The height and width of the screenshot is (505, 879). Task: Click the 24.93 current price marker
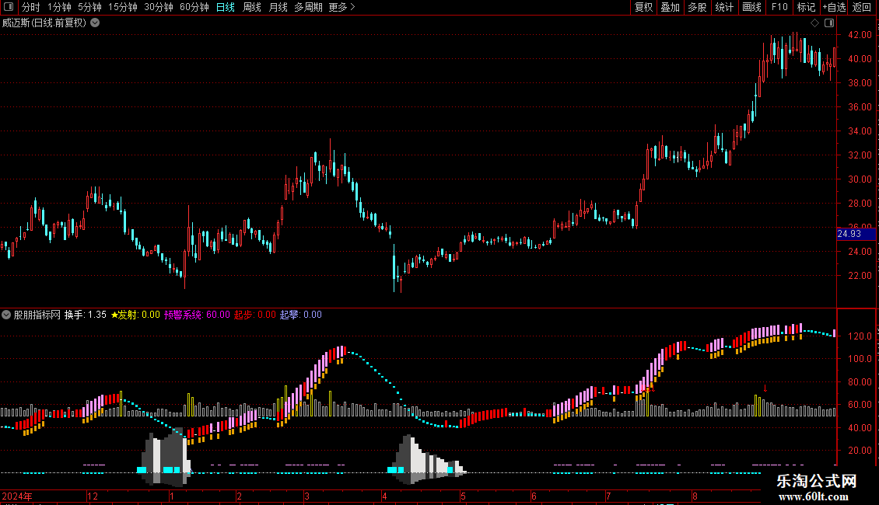(856, 234)
